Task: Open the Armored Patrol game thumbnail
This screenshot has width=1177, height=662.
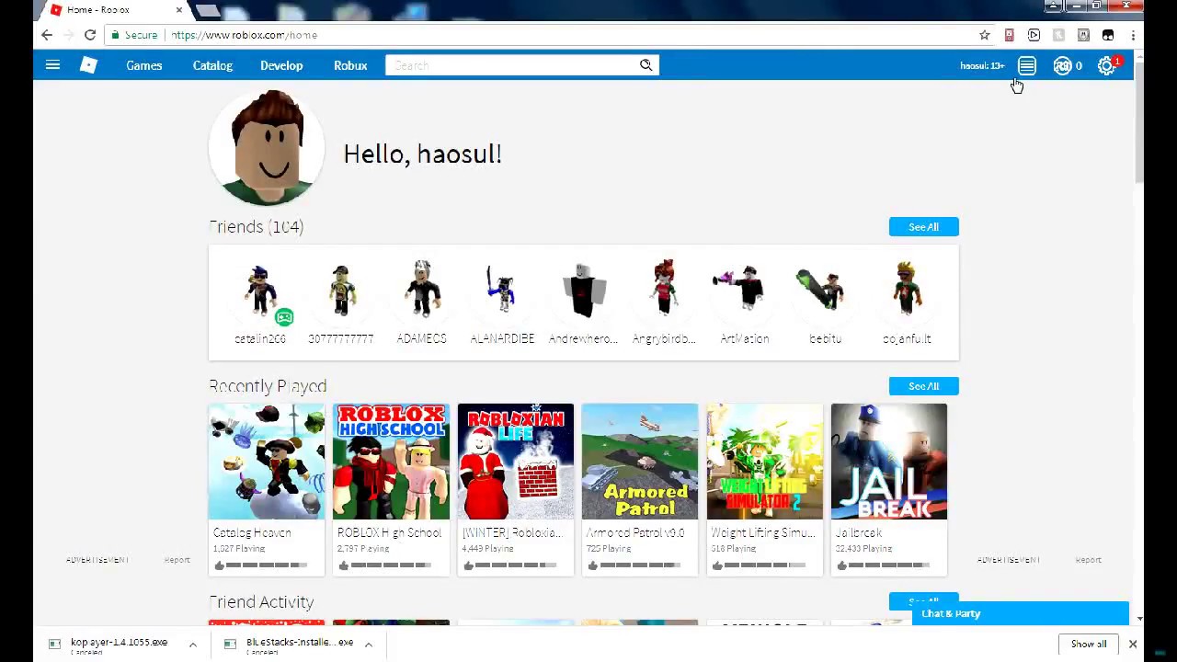Action: tap(640, 462)
